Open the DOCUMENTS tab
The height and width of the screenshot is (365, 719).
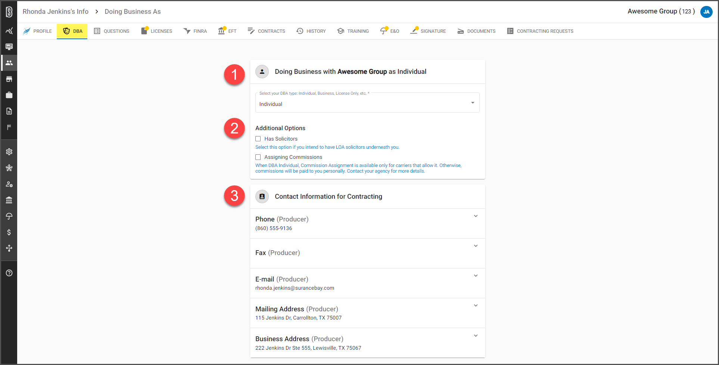476,31
